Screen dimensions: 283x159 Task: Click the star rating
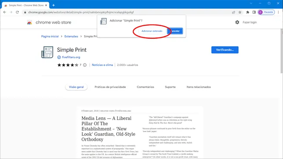tap(68, 65)
